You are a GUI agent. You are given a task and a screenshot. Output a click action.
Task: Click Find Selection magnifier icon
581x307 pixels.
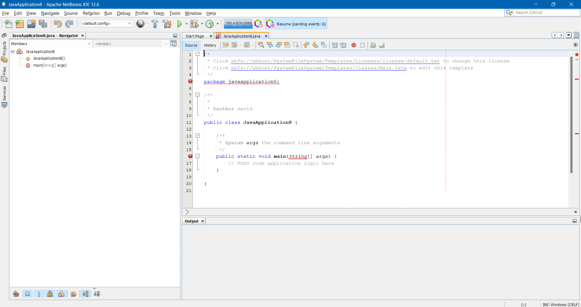(x=261, y=45)
